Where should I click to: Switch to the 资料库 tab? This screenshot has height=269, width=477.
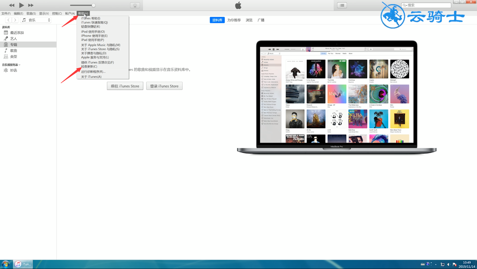(x=217, y=20)
